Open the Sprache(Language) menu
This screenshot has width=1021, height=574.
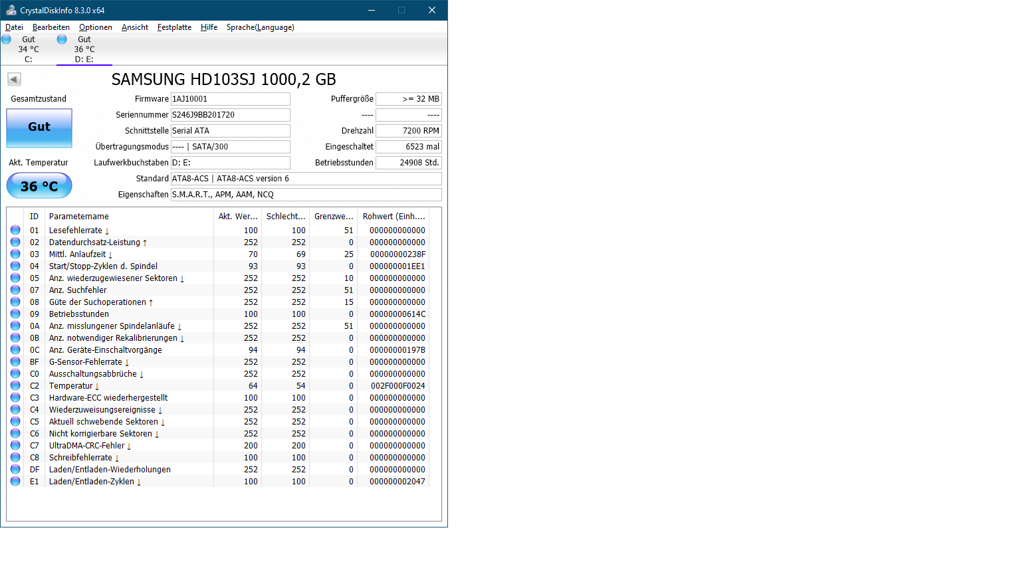261,27
